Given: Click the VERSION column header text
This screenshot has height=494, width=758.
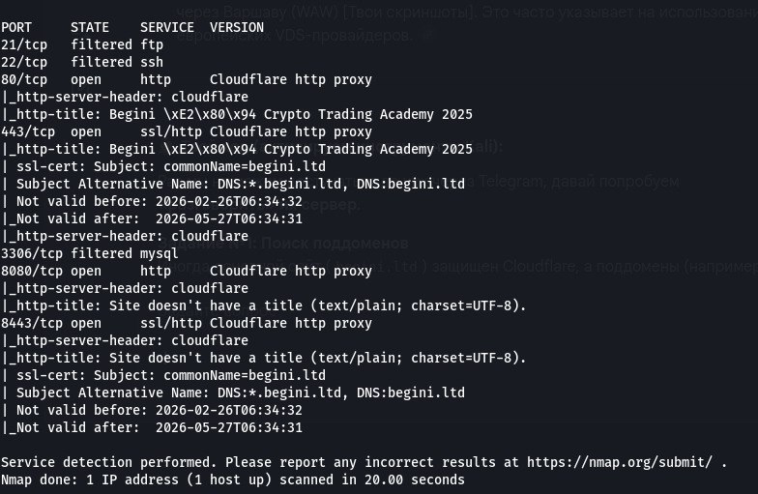Looking at the screenshot, I should click(237, 27).
